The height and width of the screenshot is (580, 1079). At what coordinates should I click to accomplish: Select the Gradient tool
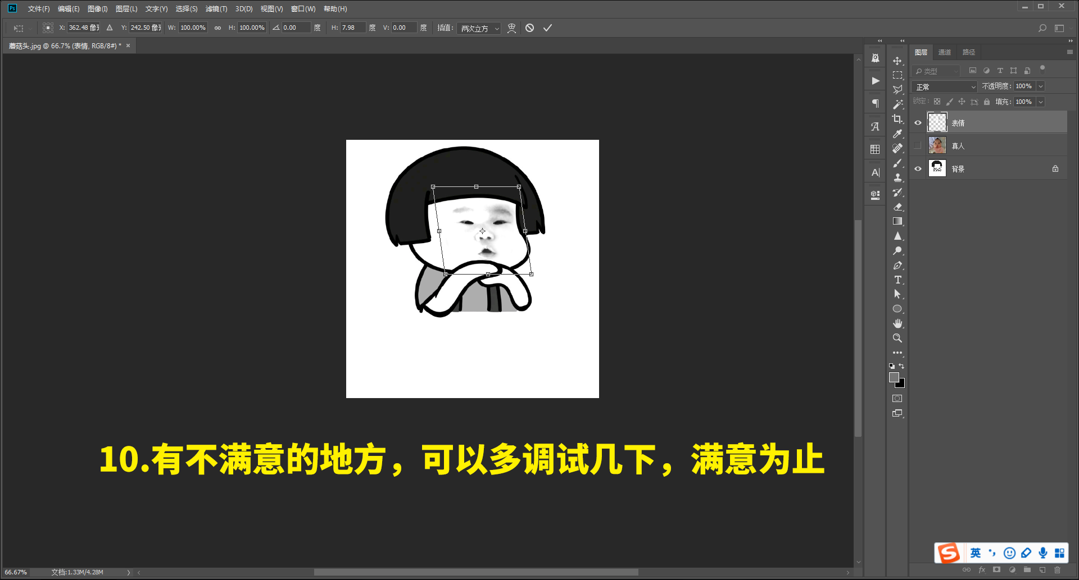tap(897, 221)
